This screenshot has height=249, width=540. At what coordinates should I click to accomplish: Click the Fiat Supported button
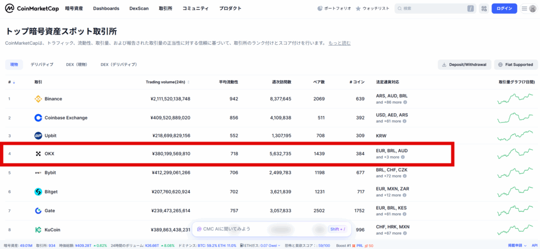tap(516, 65)
